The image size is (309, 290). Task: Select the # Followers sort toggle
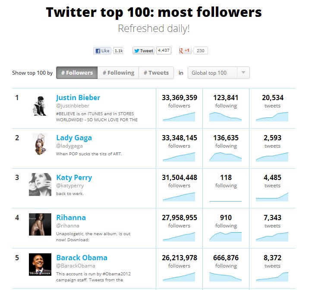pos(77,72)
